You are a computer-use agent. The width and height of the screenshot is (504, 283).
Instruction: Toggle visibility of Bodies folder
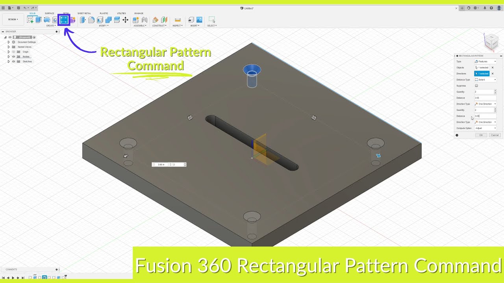[x=13, y=57]
